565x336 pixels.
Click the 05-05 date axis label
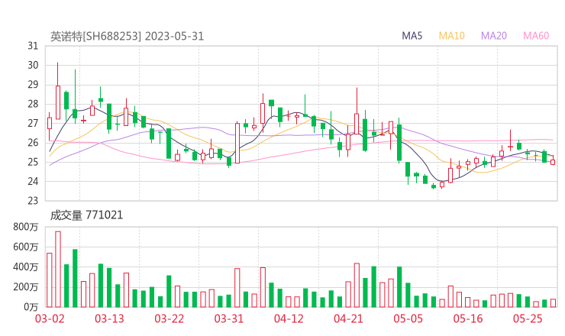408,318
